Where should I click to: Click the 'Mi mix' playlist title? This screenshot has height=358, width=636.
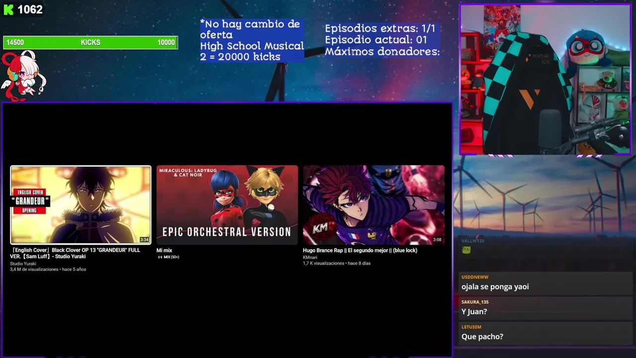click(x=164, y=251)
